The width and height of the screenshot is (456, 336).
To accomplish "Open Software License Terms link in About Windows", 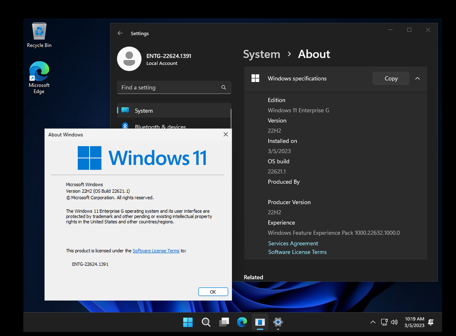I will coord(156,251).
